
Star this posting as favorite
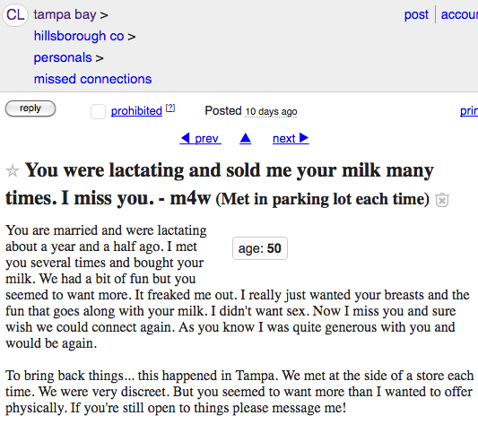point(13,170)
